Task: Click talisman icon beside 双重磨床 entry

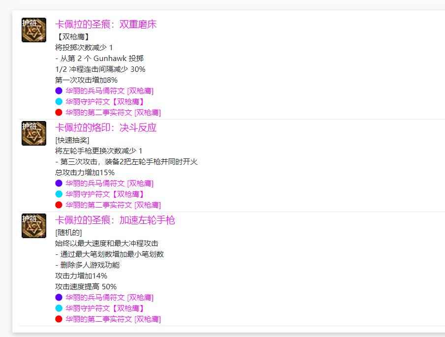Action: [34, 30]
